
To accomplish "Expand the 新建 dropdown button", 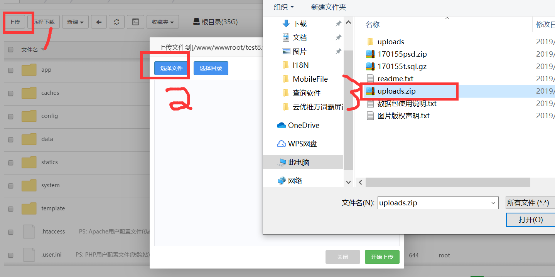I will coord(75,22).
